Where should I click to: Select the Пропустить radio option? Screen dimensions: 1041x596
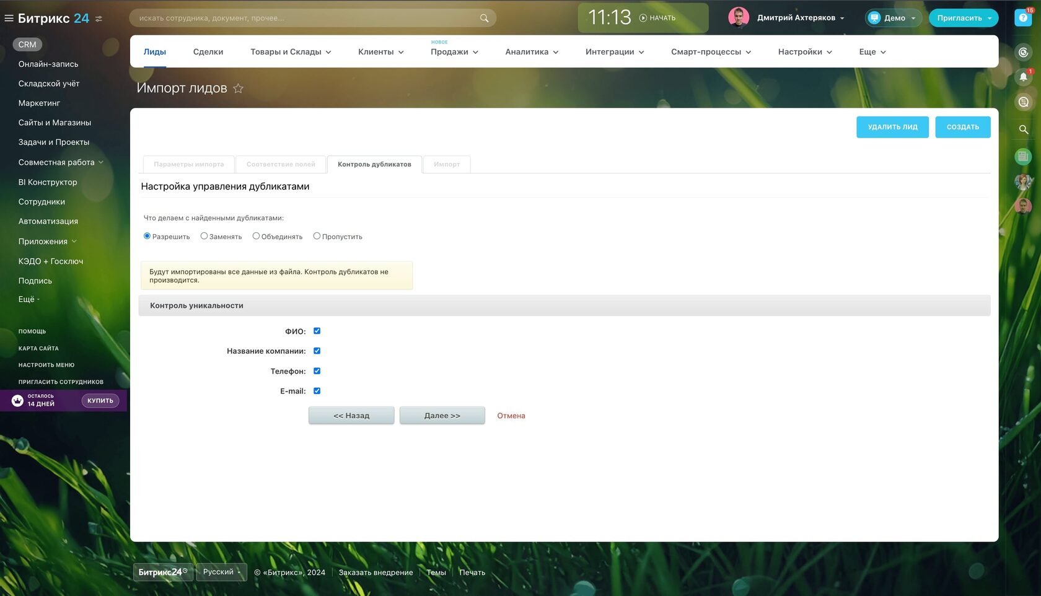coord(317,236)
